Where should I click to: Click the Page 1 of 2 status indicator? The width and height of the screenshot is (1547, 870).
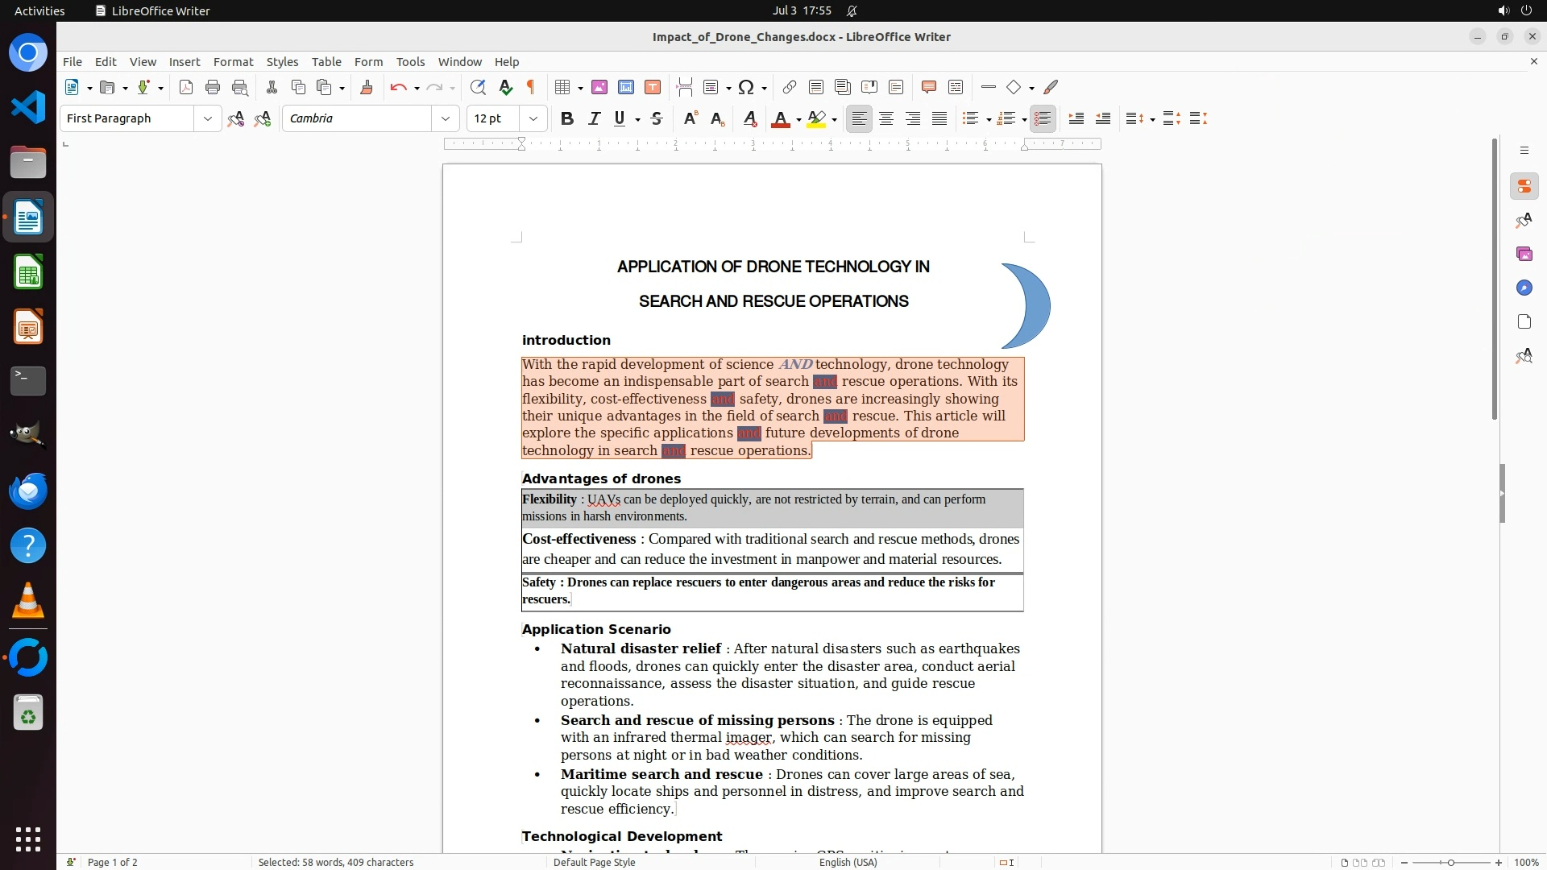113,862
